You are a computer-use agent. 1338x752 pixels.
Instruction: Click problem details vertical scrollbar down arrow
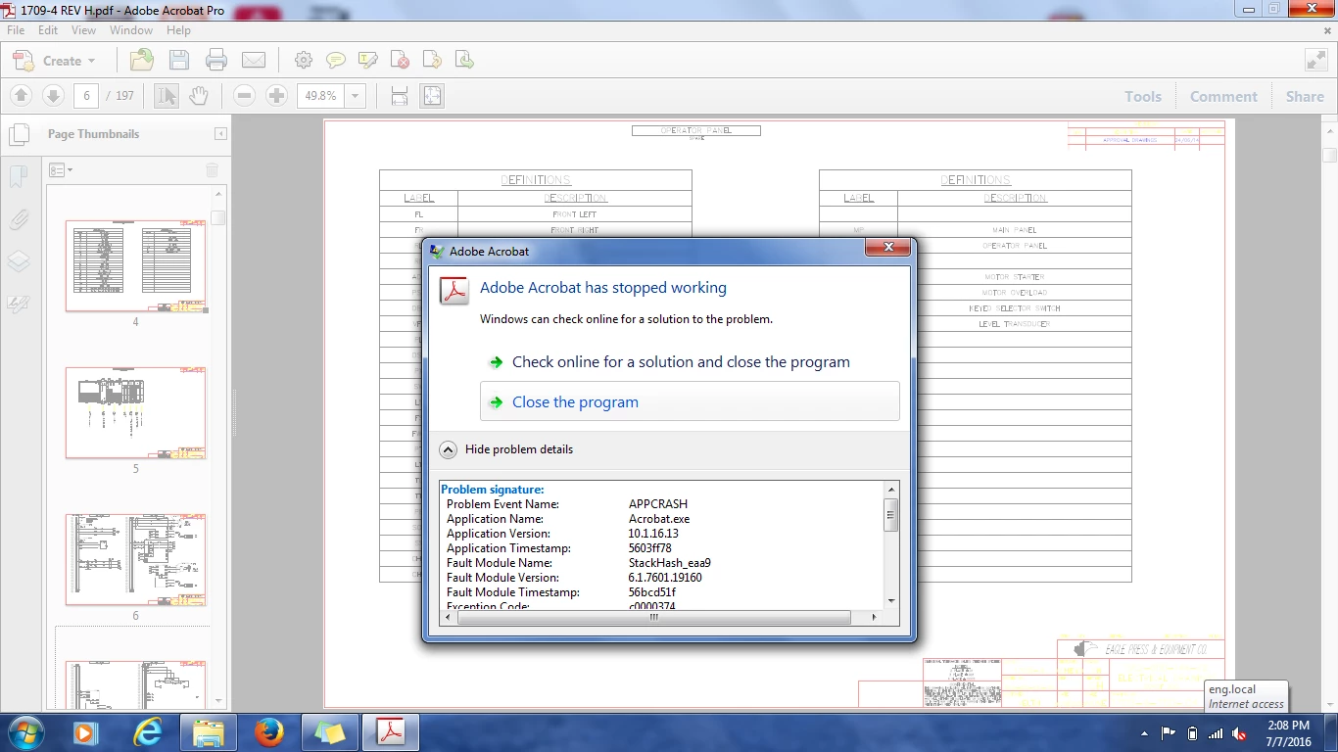click(x=891, y=600)
